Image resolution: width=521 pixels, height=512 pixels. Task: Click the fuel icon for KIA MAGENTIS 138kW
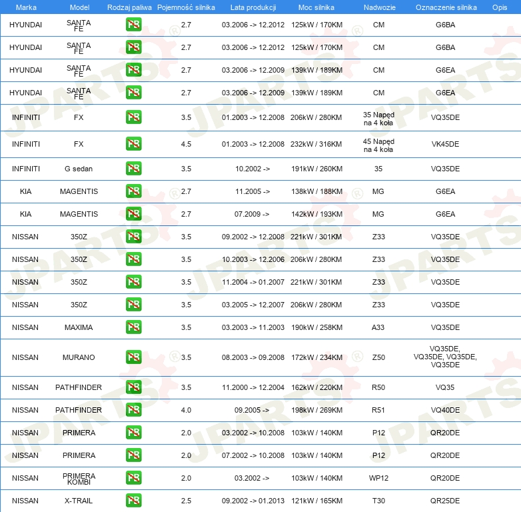pyautogui.click(x=133, y=191)
